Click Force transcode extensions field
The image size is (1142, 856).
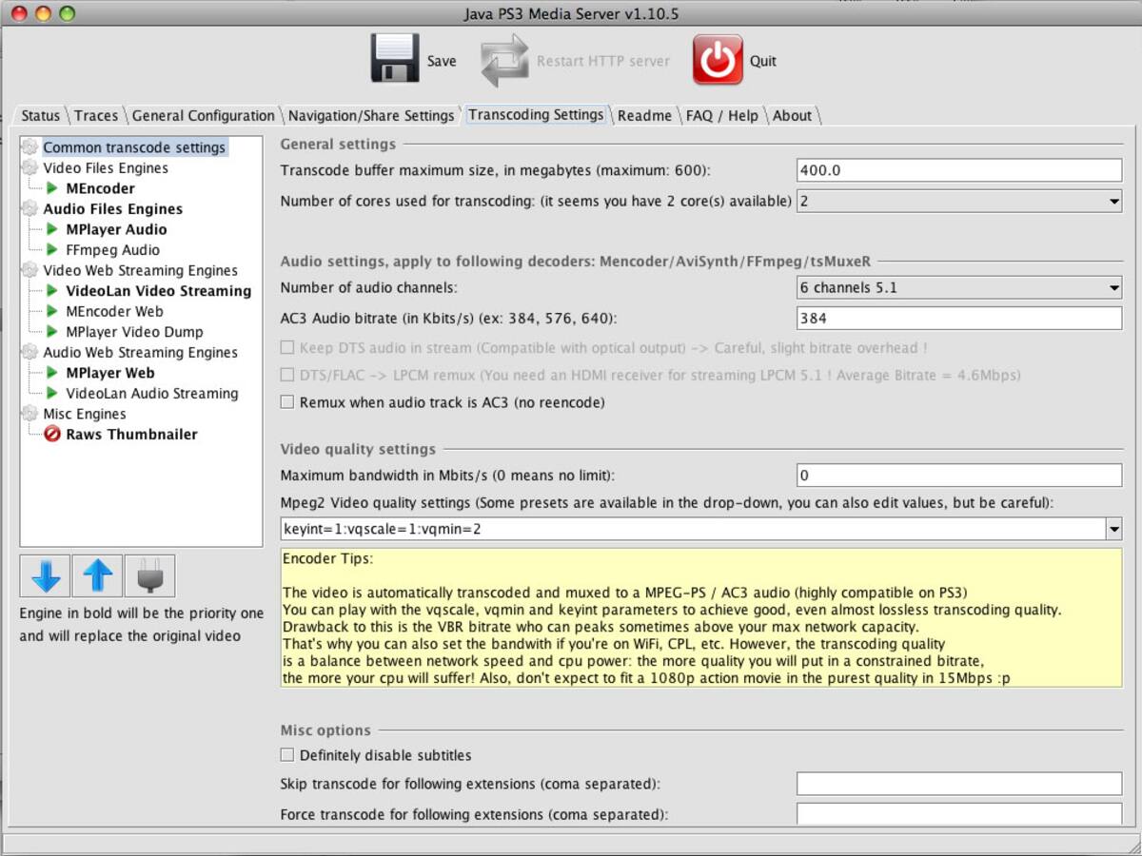[x=959, y=814]
